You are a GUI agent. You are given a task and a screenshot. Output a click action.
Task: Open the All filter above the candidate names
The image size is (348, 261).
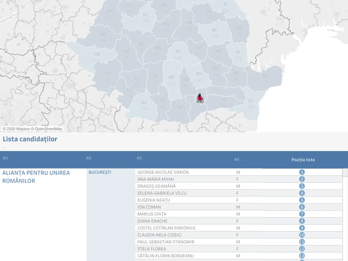pyautogui.click(x=139, y=158)
